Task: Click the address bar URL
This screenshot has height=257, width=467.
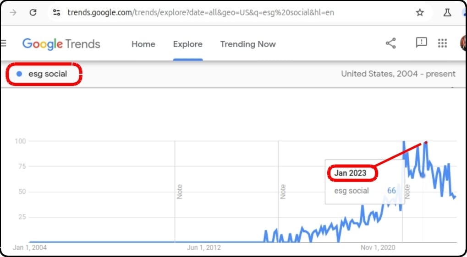Action: pyautogui.click(x=200, y=12)
